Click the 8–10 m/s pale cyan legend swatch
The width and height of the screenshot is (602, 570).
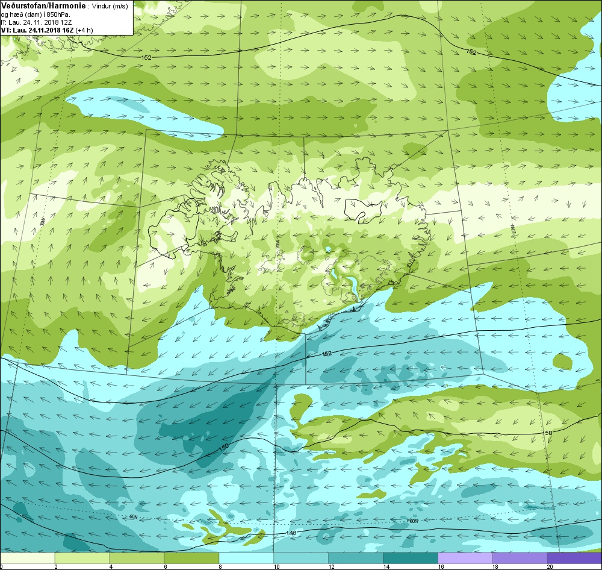[x=246, y=558]
